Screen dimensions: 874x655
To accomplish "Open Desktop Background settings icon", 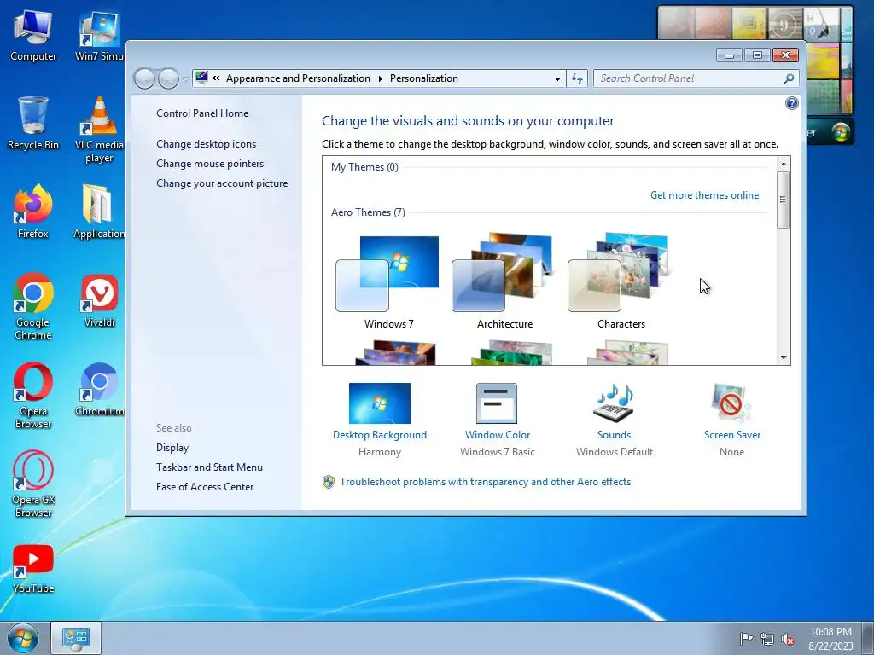I will point(380,403).
